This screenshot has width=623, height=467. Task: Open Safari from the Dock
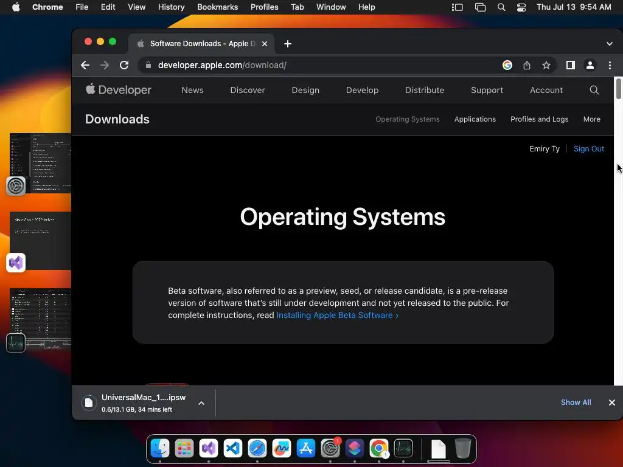coord(257,448)
